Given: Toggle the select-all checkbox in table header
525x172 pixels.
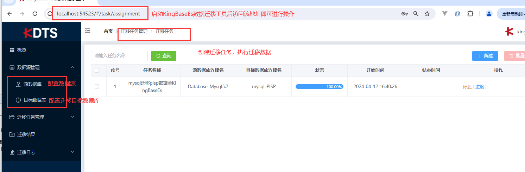Looking at the screenshot, I should pyautogui.click(x=97, y=70).
